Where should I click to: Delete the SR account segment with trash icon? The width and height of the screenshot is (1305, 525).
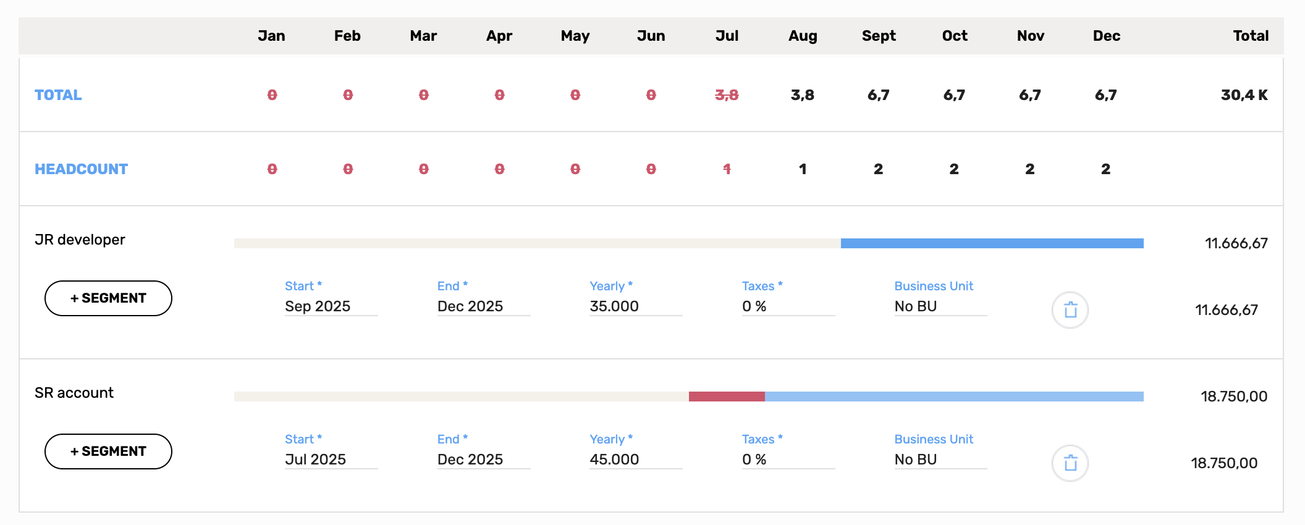[1070, 463]
